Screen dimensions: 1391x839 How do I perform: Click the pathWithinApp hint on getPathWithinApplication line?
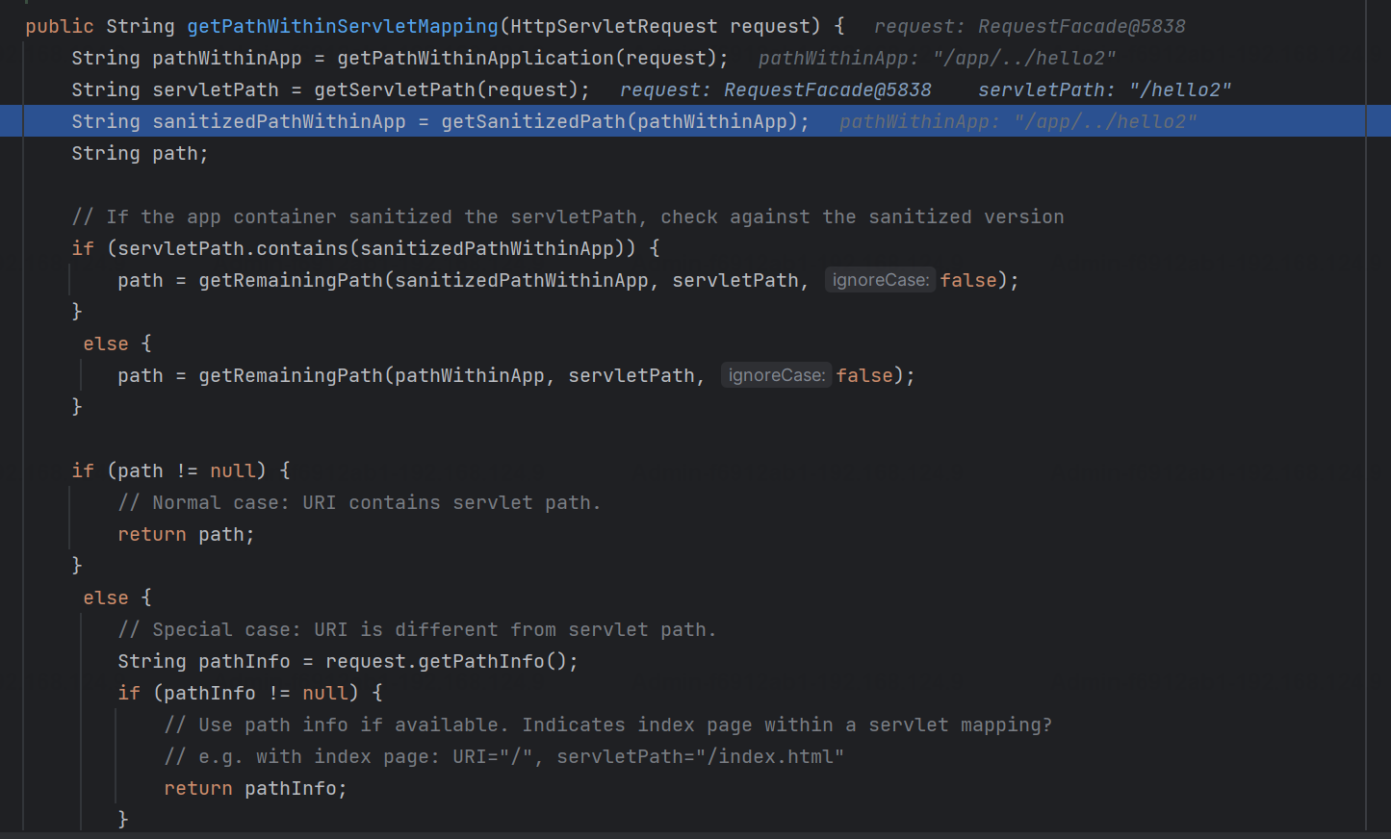pyautogui.click(x=938, y=58)
